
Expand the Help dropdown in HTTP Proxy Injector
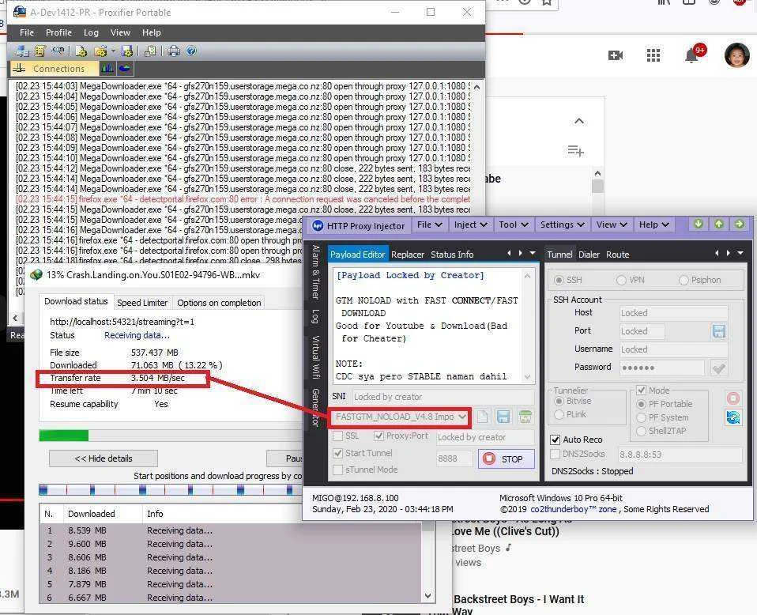pos(653,224)
